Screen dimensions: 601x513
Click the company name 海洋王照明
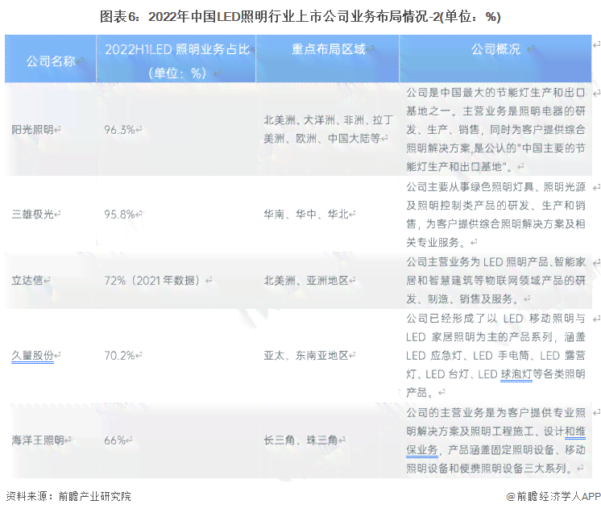38,440
